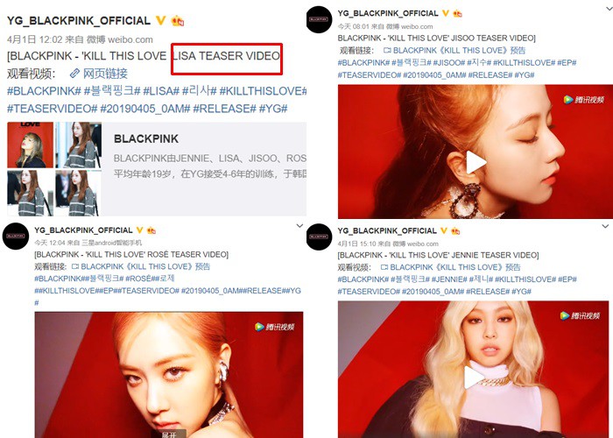Open the red LOVE thumbnail in BLACKPINK card
Image resolution: width=613 pixels, height=438 pixels.
pos(30,145)
